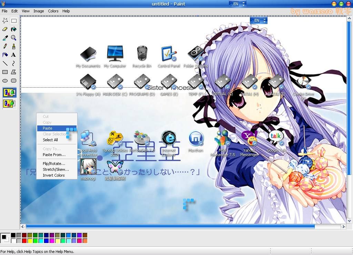Click the EN language indicator in title bar

[x=235, y=4]
